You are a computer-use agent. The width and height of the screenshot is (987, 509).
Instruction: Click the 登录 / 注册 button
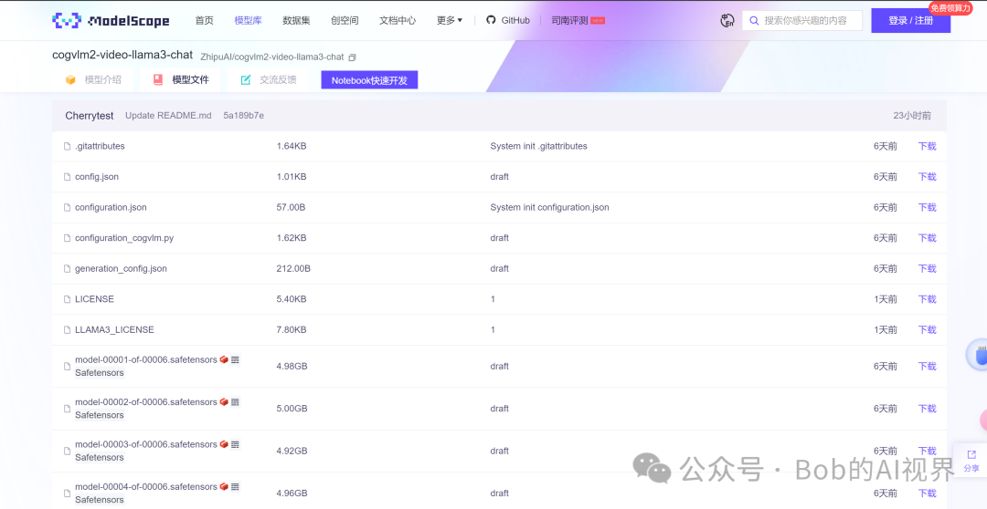pyautogui.click(x=910, y=21)
